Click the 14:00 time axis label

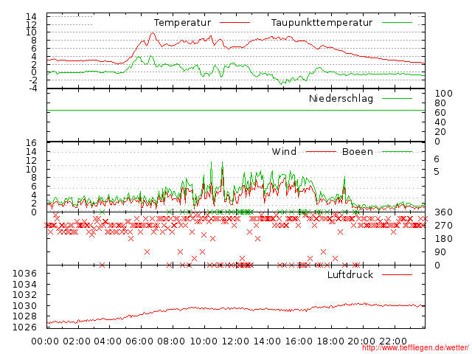(267, 341)
